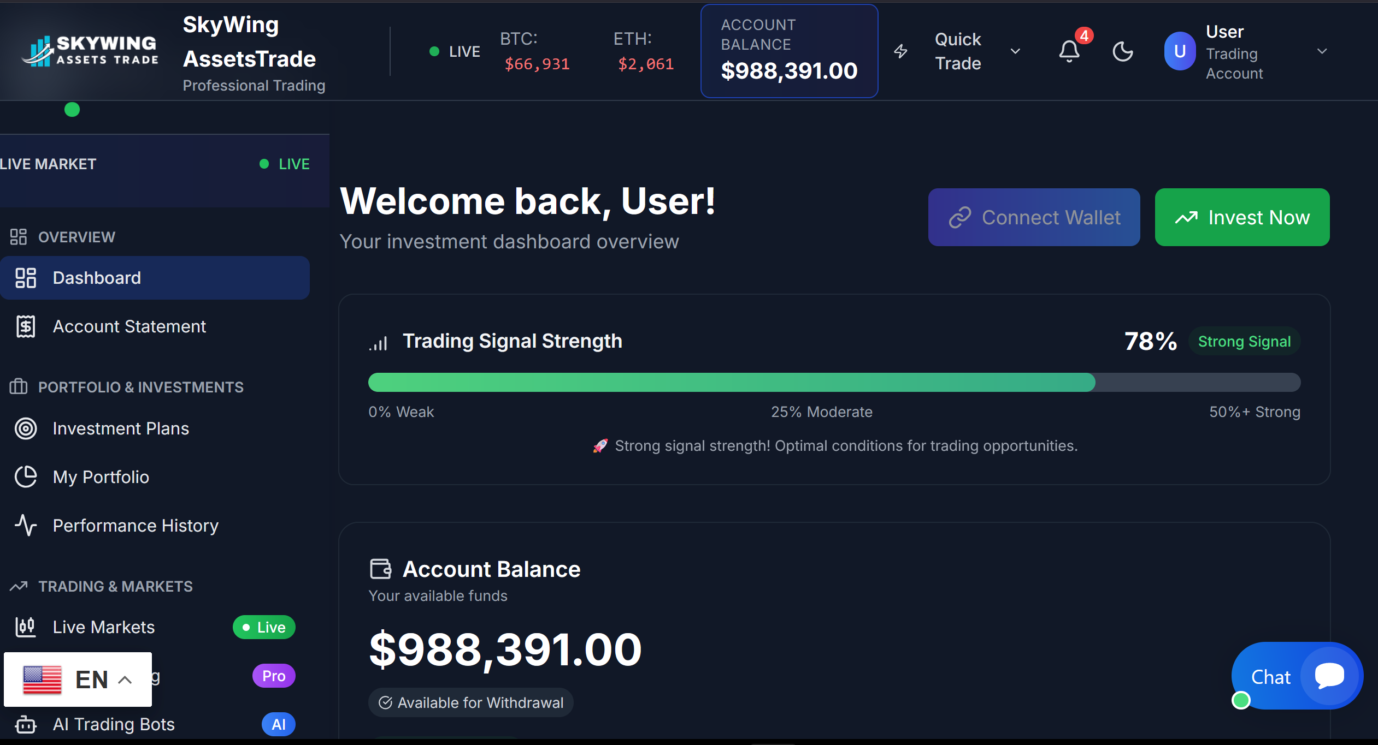
Task: Open Live Markets menu item
Action: [x=155, y=627]
